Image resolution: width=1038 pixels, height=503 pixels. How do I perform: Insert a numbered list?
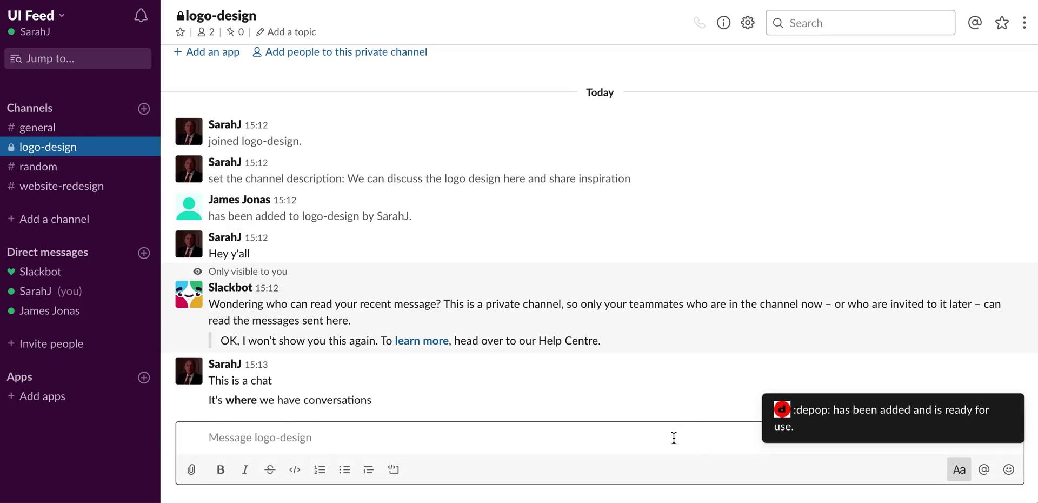click(x=320, y=469)
